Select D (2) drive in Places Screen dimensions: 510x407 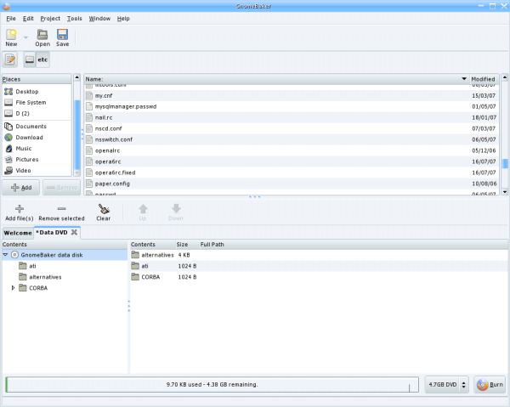pos(37,114)
